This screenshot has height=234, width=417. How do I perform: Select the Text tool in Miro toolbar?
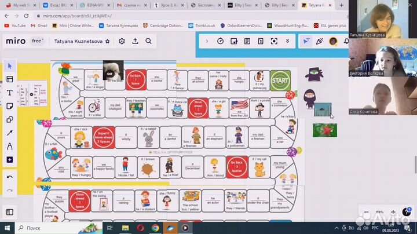tap(10, 93)
